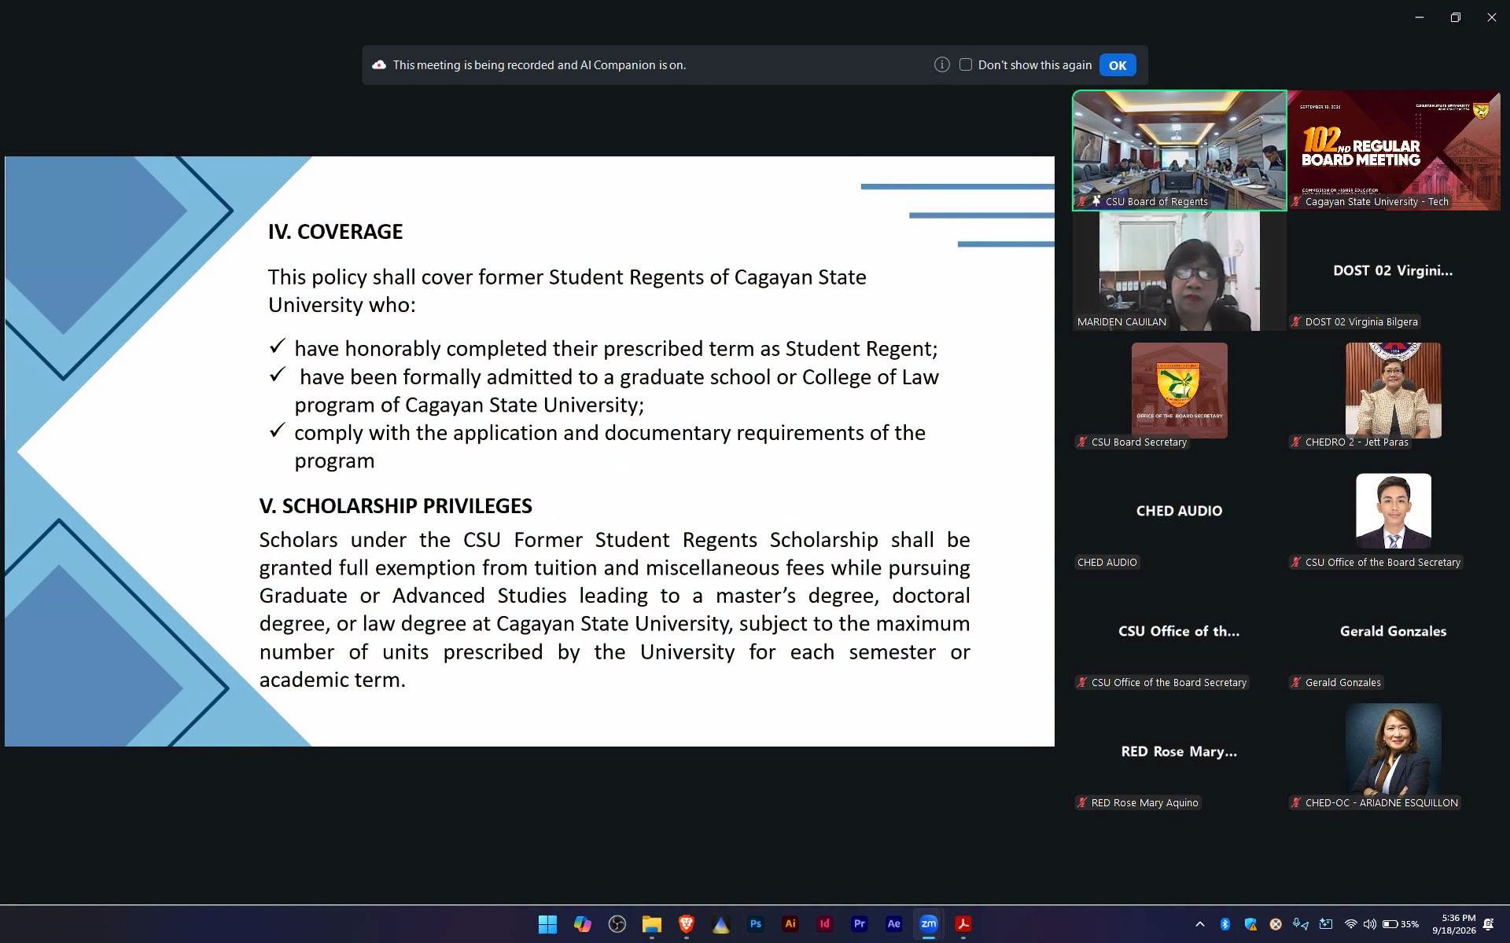
Task: Click the volume speaker tray icon
Action: coord(1369,924)
